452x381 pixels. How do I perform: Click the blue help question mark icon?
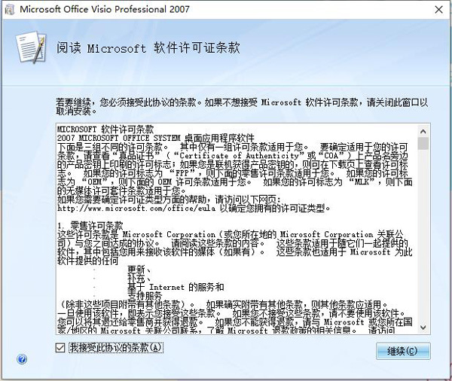22,359
